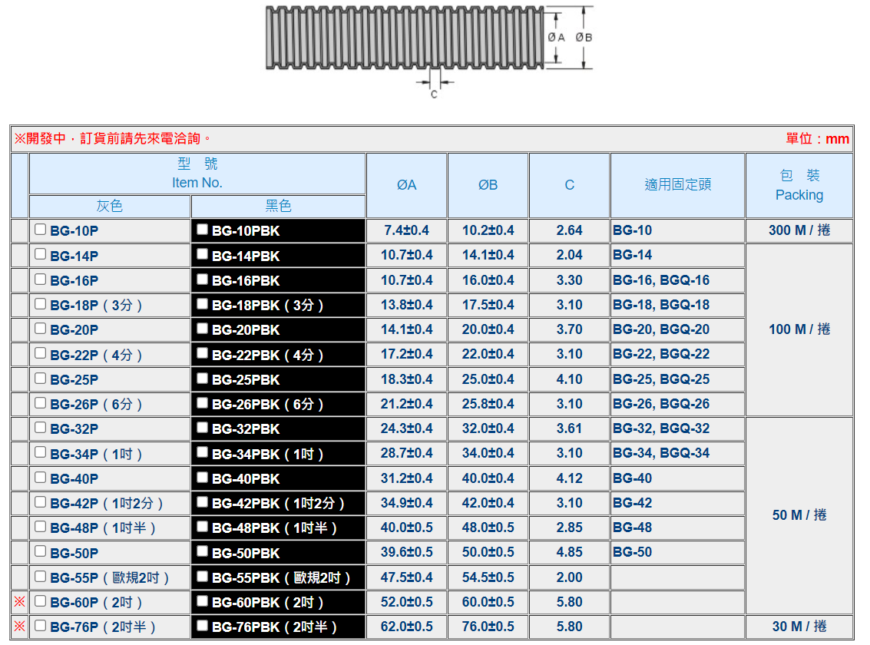Check the BG-76P (2吋半) checkbox
Viewport: 870px width, 645px height.
pyautogui.click(x=41, y=626)
